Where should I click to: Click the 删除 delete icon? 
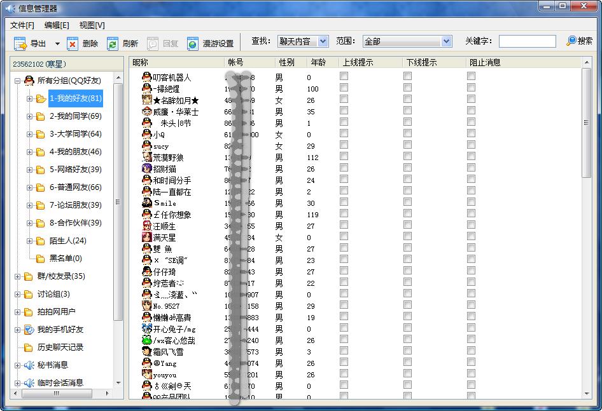coord(73,43)
